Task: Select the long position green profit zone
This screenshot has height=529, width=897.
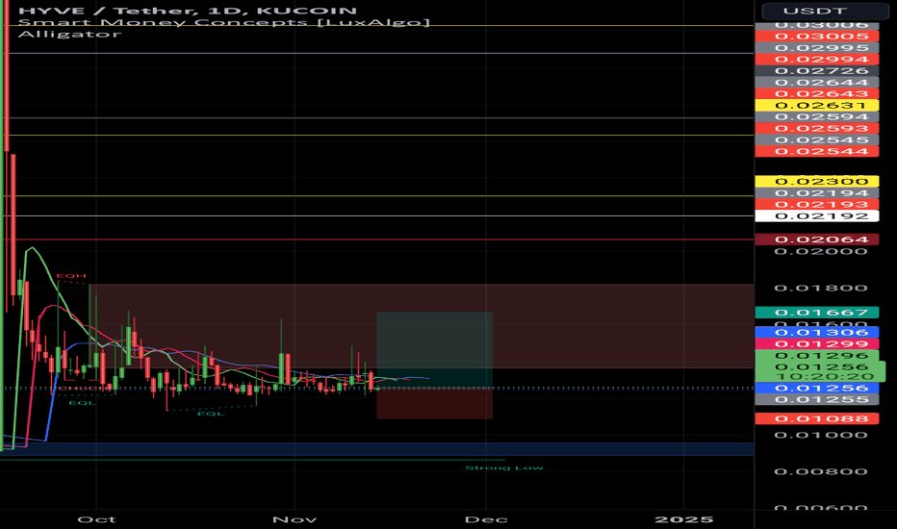Action: click(434, 350)
